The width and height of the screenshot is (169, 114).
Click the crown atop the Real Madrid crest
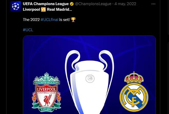tap(134, 77)
